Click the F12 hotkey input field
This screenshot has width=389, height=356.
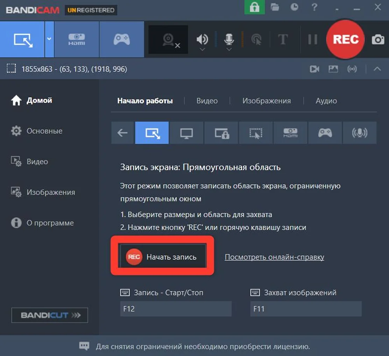pyautogui.click(x=175, y=309)
